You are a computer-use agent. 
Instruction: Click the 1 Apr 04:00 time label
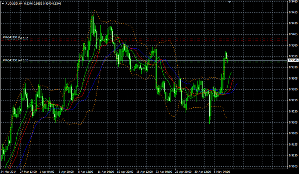pos(47,172)
